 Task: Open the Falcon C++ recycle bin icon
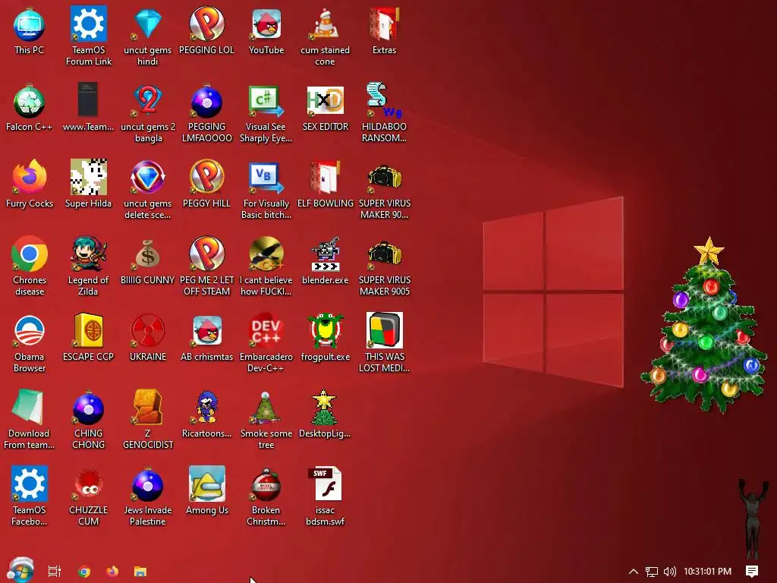point(30,108)
